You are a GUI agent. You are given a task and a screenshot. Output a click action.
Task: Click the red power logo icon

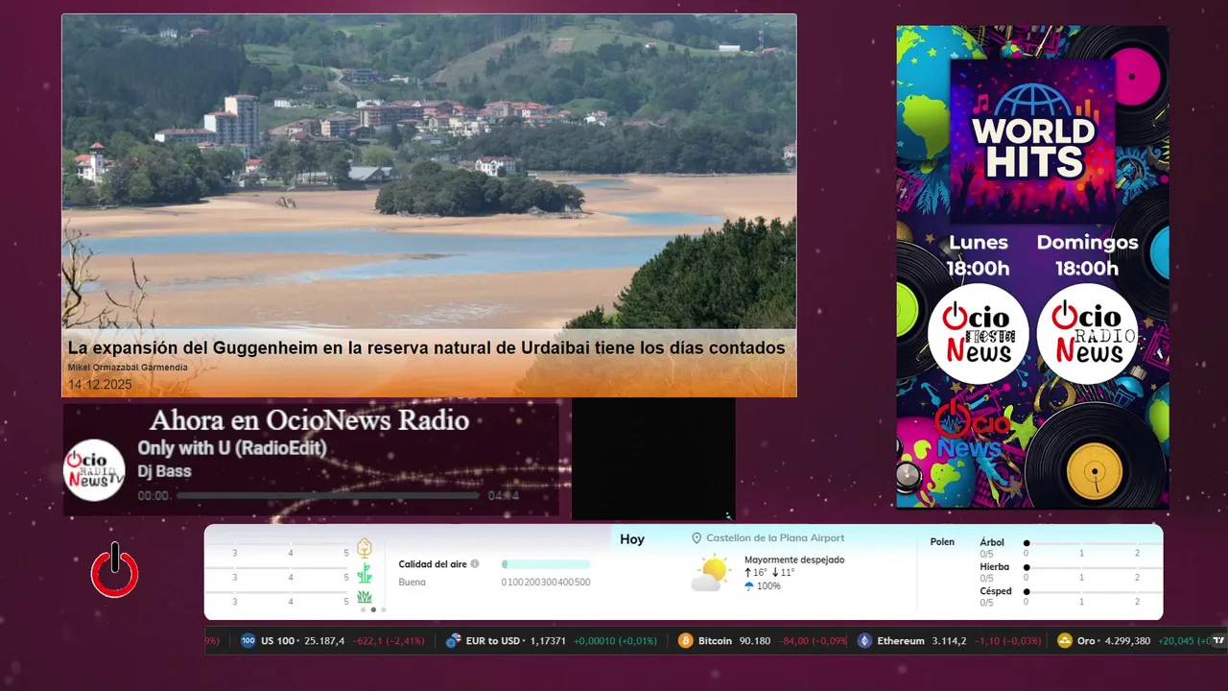point(115,570)
